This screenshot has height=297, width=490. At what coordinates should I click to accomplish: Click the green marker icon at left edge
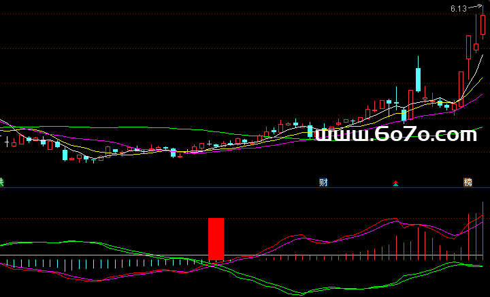pyautogui.click(x=1, y=182)
